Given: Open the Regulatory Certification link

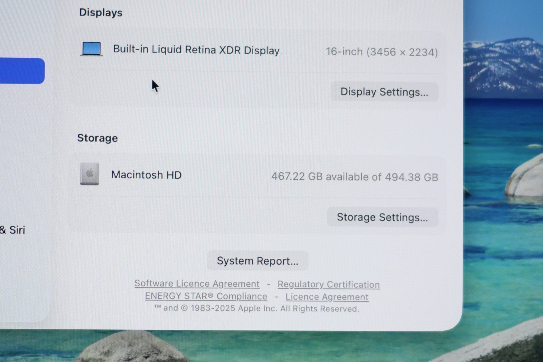Looking at the screenshot, I should coord(328,284).
